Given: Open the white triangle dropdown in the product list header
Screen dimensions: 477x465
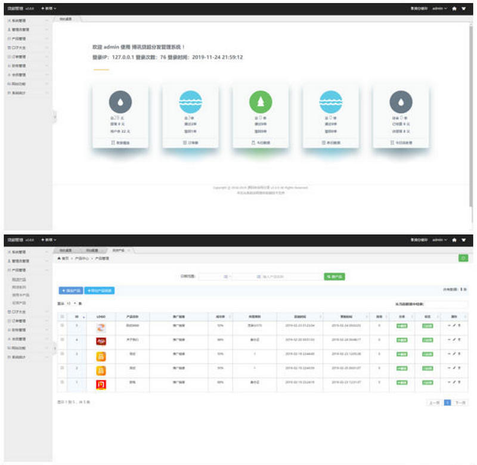Looking at the screenshot, I should click(x=464, y=240).
